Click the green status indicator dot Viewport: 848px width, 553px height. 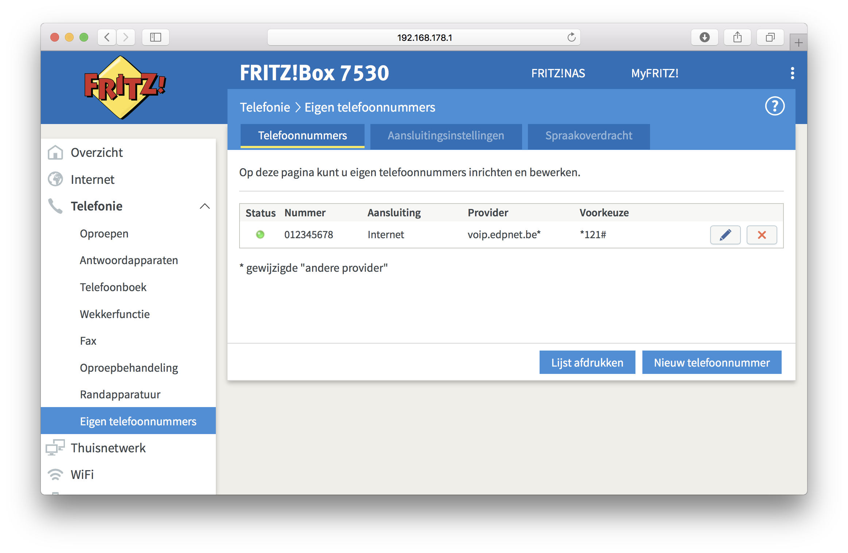(260, 235)
